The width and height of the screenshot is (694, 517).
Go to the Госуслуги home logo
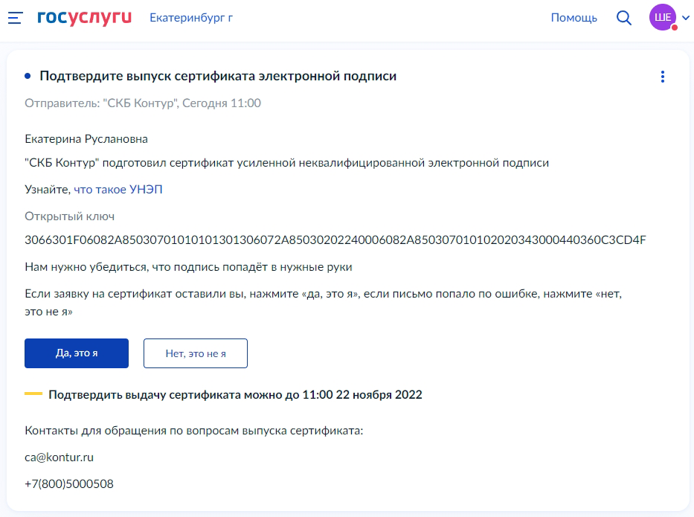coord(85,17)
